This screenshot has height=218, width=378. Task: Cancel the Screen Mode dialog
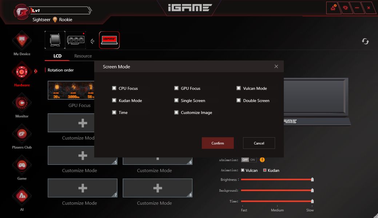(259, 143)
